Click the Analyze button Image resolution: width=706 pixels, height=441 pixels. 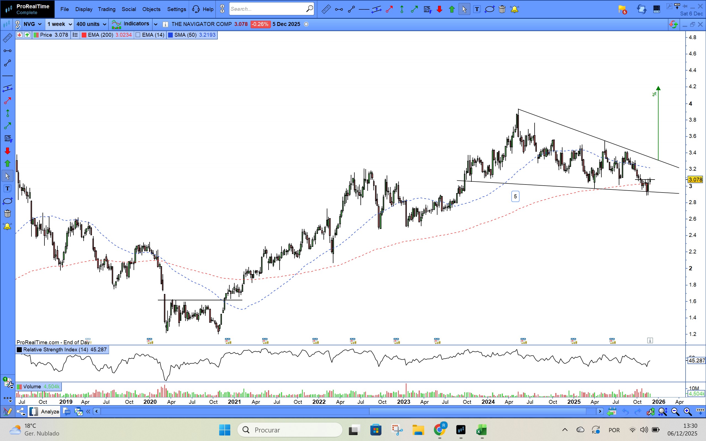point(50,411)
